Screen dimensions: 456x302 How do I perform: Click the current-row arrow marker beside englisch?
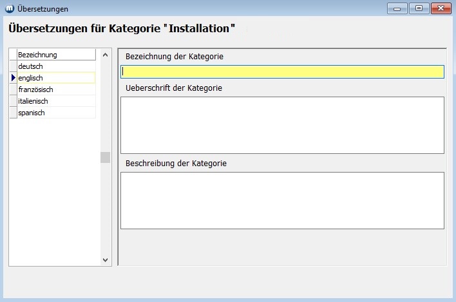click(13, 78)
